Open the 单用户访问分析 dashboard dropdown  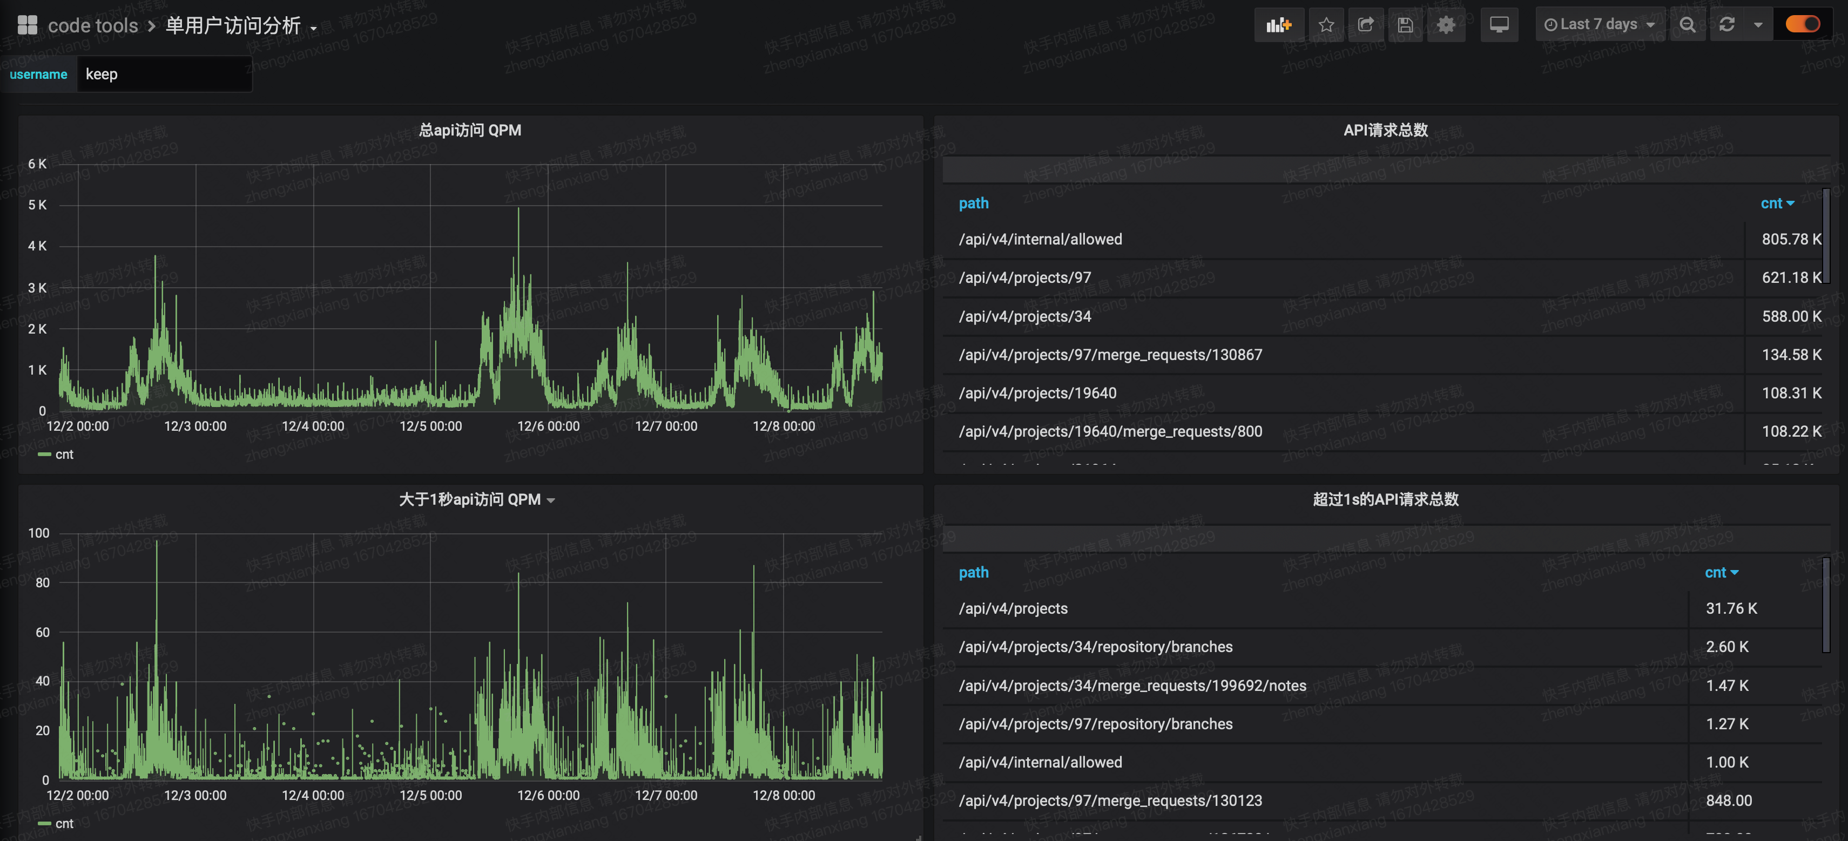(x=241, y=26)
